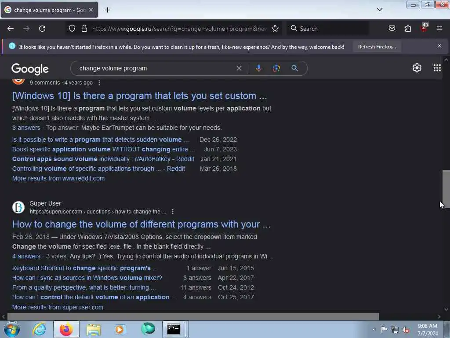450x338 pixels.
Task: Focus the Firefox URL address bar
Action: [x=179, y=29]
